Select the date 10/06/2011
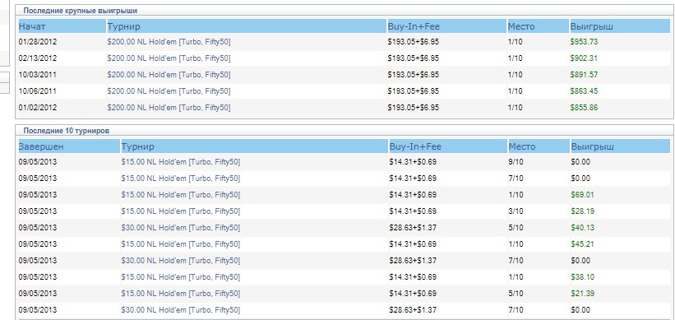The image size is (675, 320). (x=38, y=91)
